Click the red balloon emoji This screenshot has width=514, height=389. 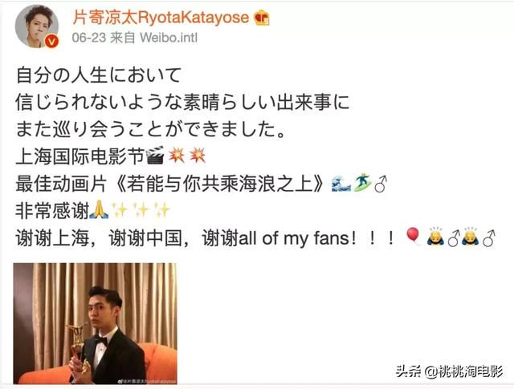pos(414,237)
